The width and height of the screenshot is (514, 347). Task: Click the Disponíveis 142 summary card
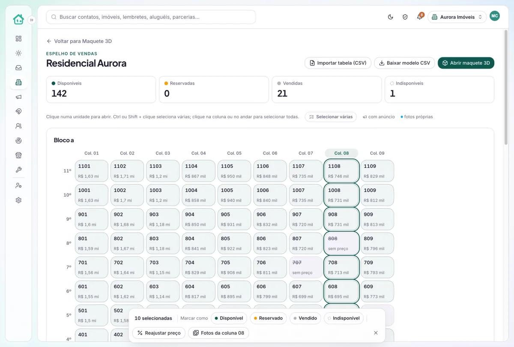tap(101, 90)
